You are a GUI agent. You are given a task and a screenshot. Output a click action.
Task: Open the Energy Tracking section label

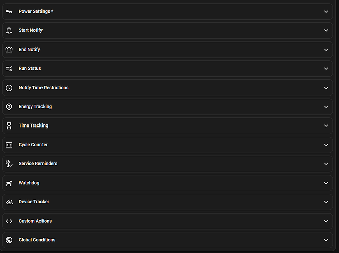pyautogui.click(x=35, y=107)
